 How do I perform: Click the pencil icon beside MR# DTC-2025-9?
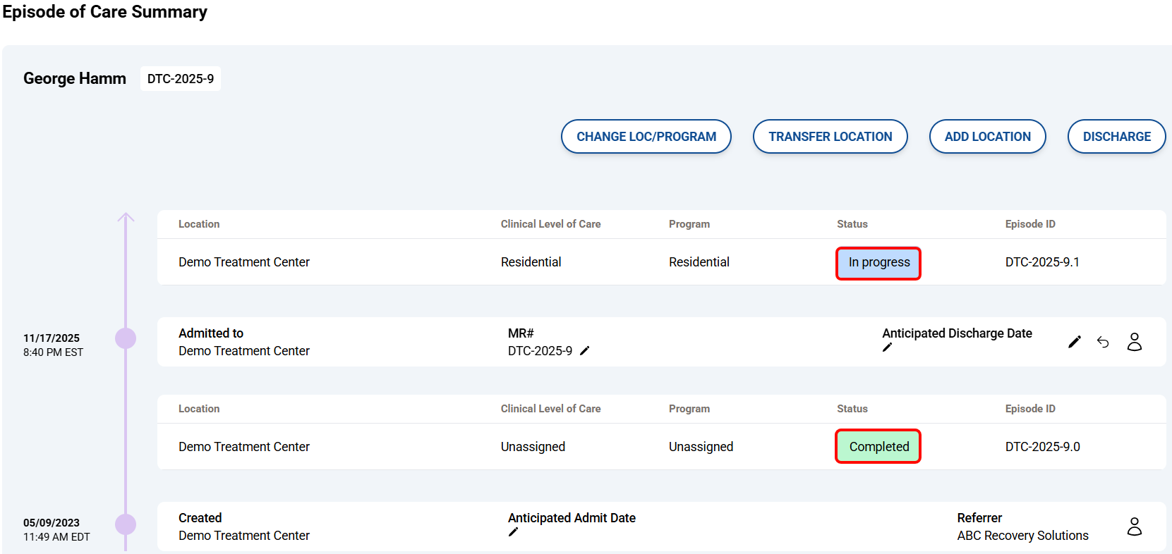(584, 351)
